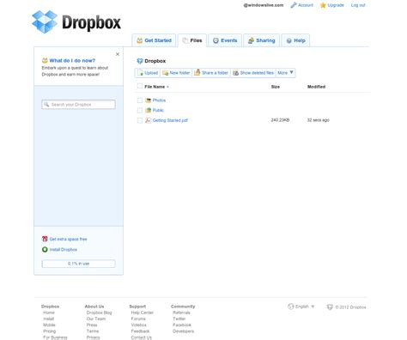Click the Install Dropbox green icon

click(45, 250)
